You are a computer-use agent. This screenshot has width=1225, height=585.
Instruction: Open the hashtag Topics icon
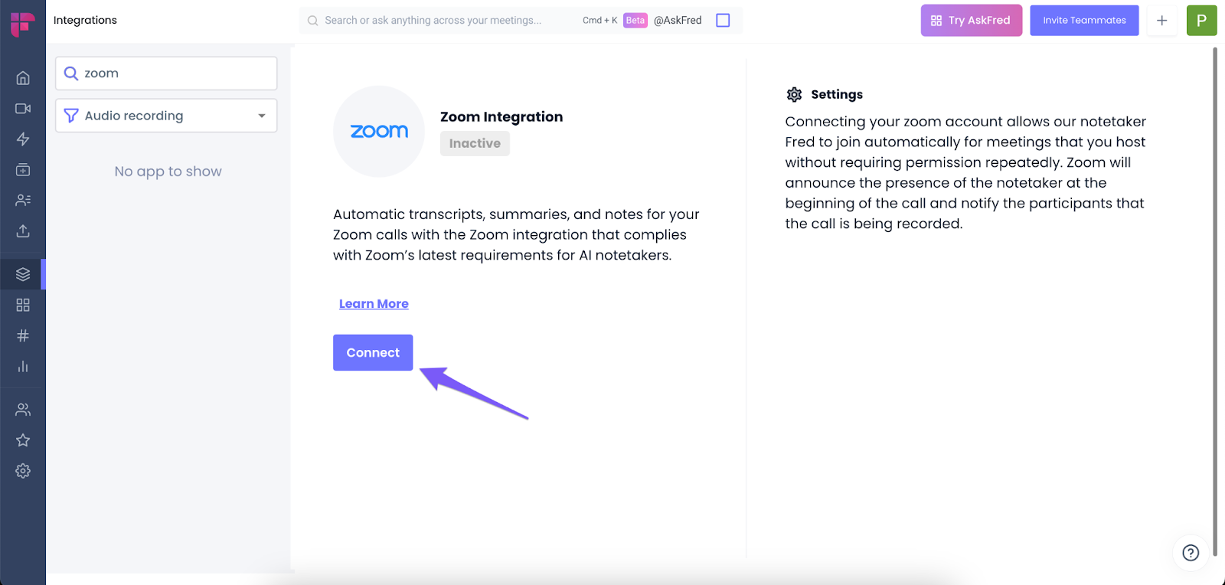tap(23, 335)
